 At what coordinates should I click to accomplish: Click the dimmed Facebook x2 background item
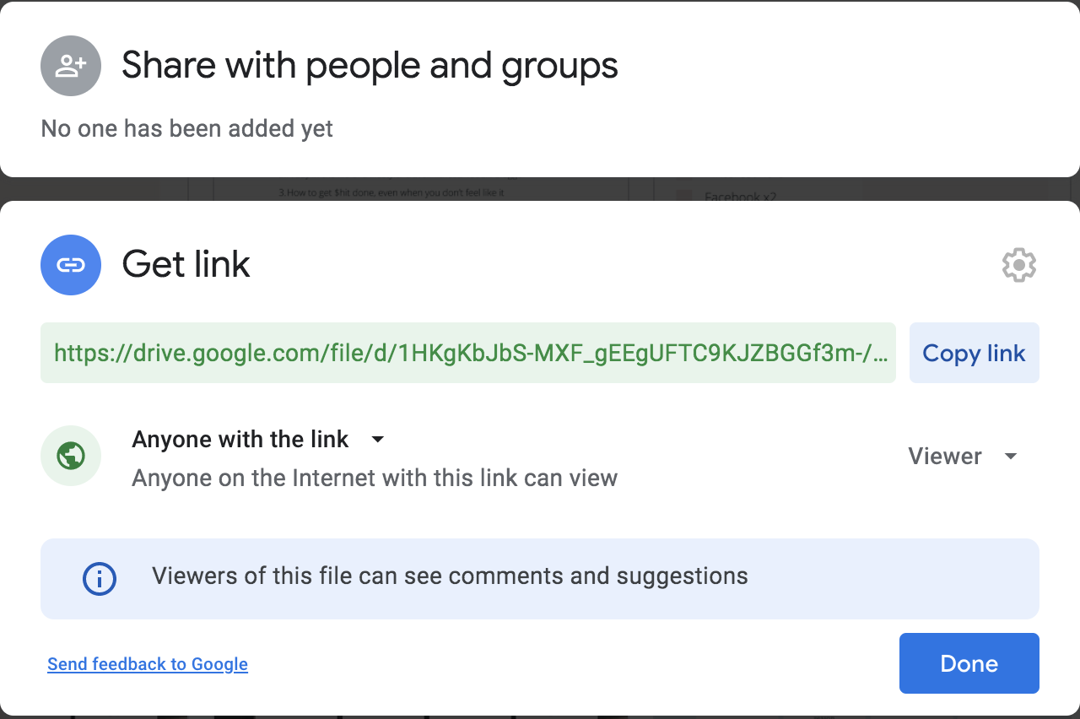click(x=740, y=197)
